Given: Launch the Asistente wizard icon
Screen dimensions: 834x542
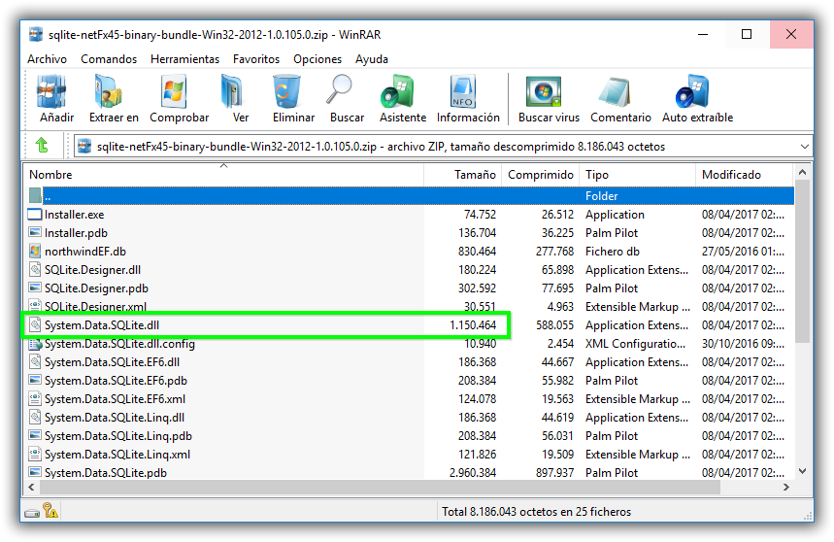Looking at the screenshot, I should click(397, 91).
